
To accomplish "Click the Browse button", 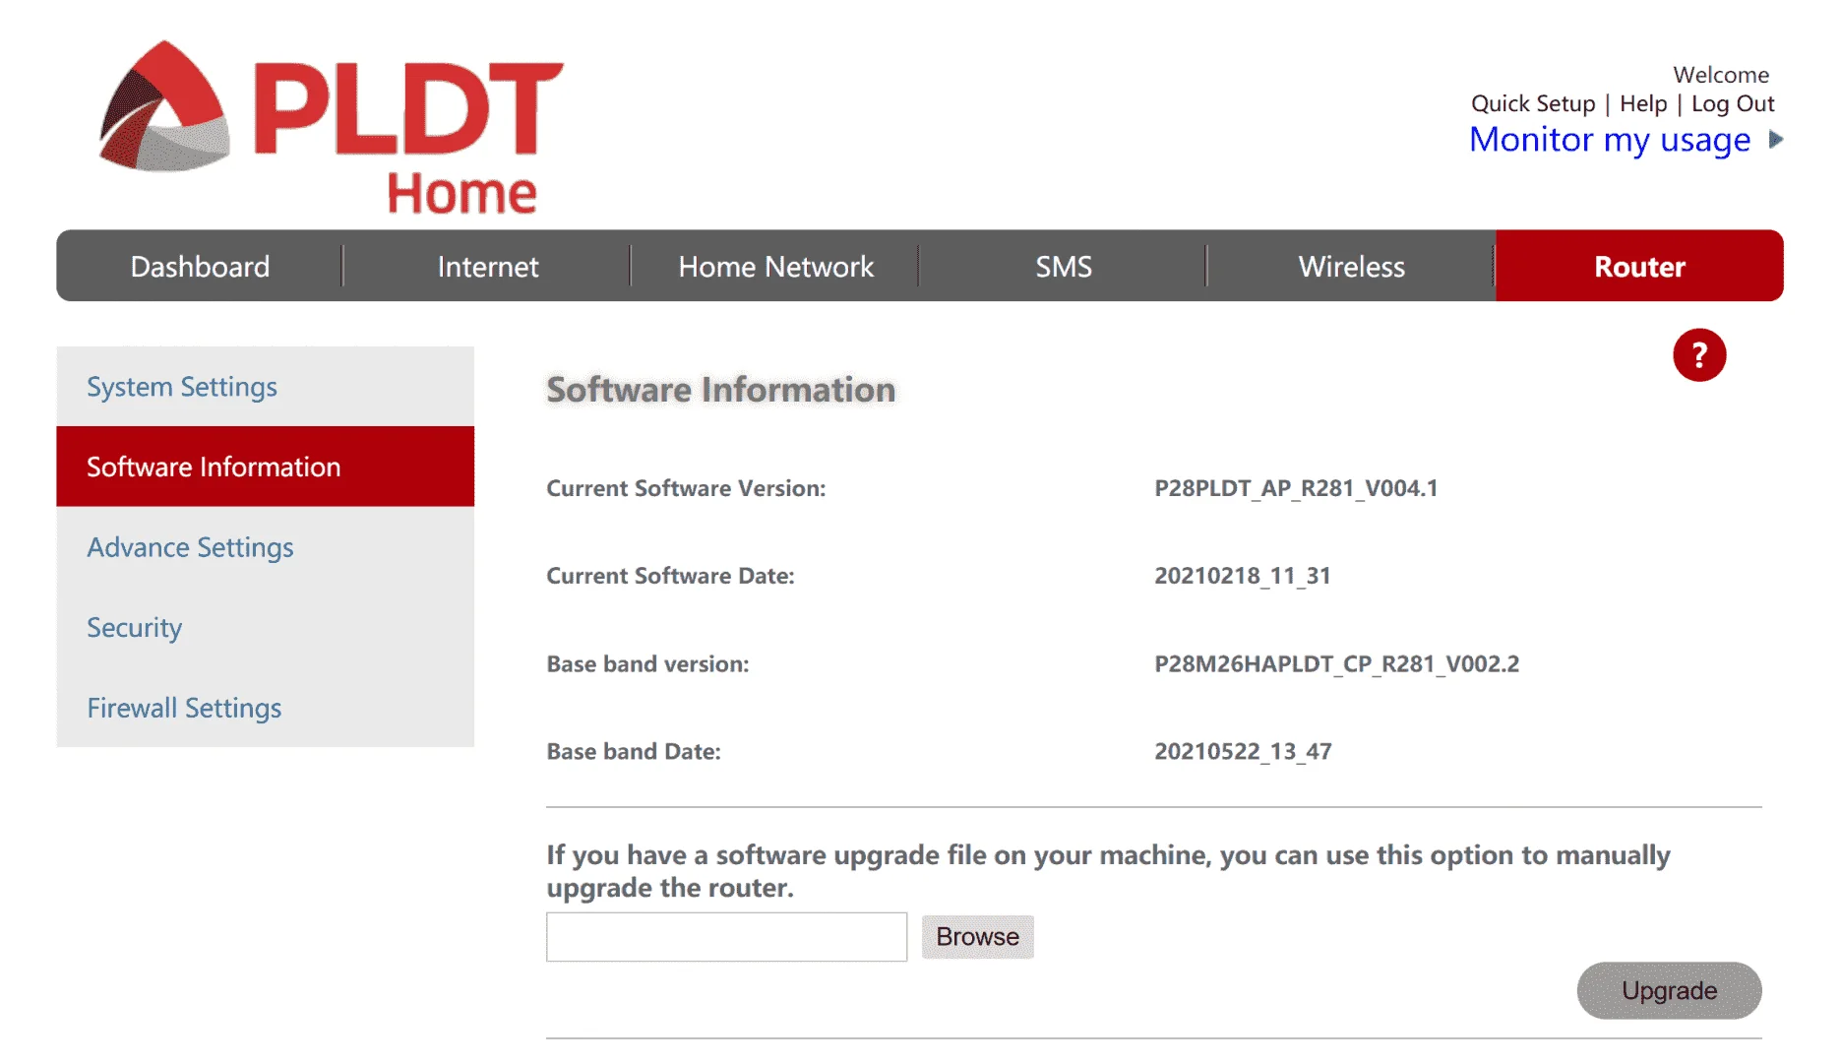I will tap(977, 937).
